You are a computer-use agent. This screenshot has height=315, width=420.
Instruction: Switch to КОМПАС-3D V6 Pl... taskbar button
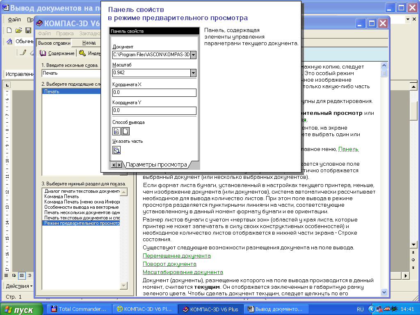[145, 309]
